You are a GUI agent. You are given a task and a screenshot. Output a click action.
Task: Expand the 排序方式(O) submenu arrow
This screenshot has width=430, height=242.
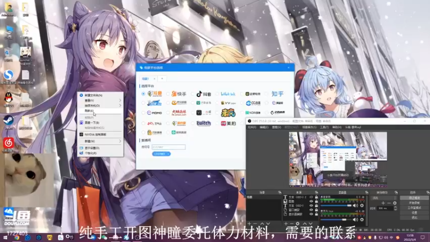[x=120, y=105]
